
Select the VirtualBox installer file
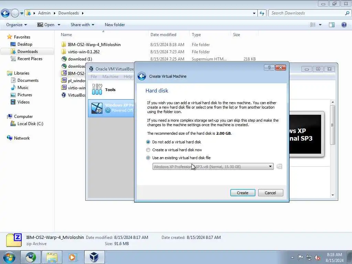(74, 95)
